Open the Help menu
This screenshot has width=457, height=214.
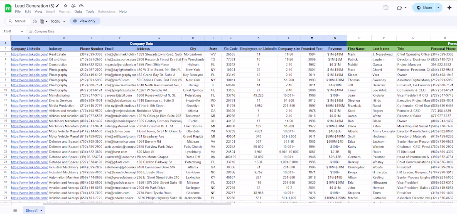click(x=123, y=12)
